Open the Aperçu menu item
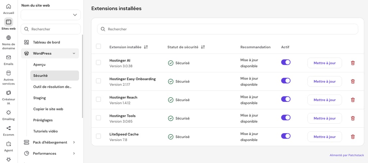The image size is (368, 163). tap(55, 65)
